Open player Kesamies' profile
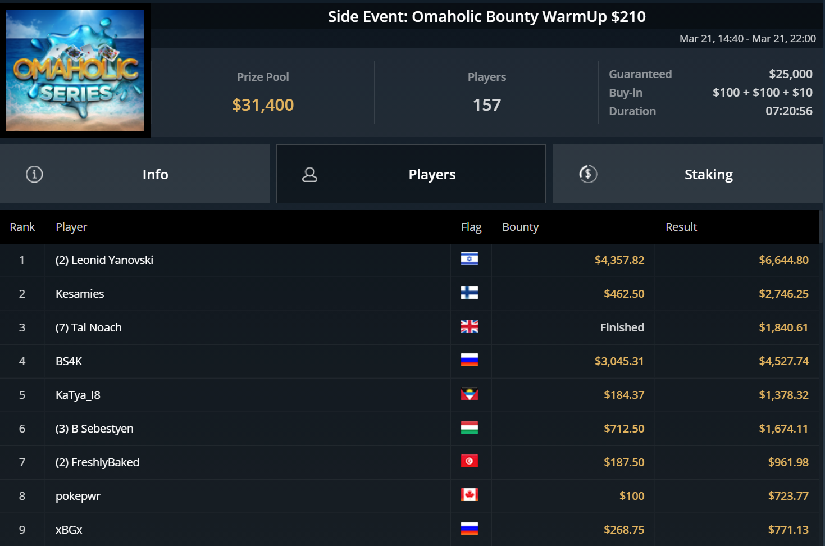Image resolution: width=825 pixels, height=546 pixels. [80, 294]
